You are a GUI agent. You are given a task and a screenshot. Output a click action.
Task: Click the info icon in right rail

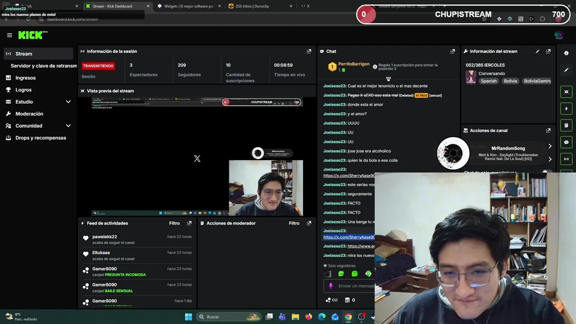566,53
